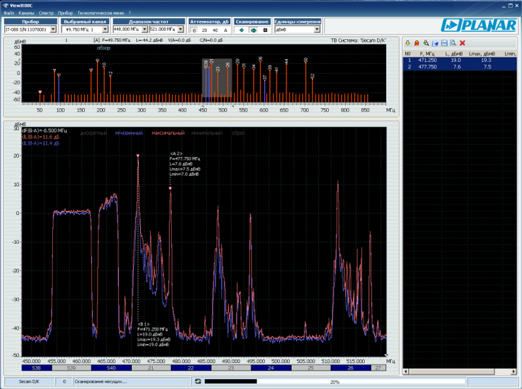Open the Каналы menu

(x=26, y=13)
